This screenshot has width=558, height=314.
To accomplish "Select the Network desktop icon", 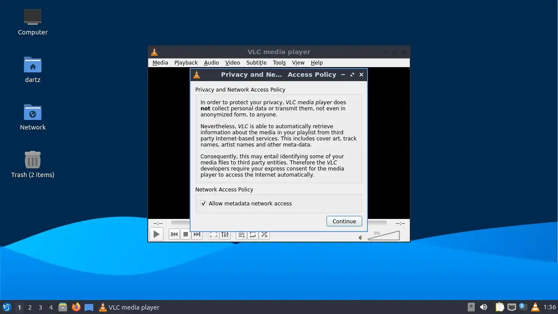I will (33, 117).
